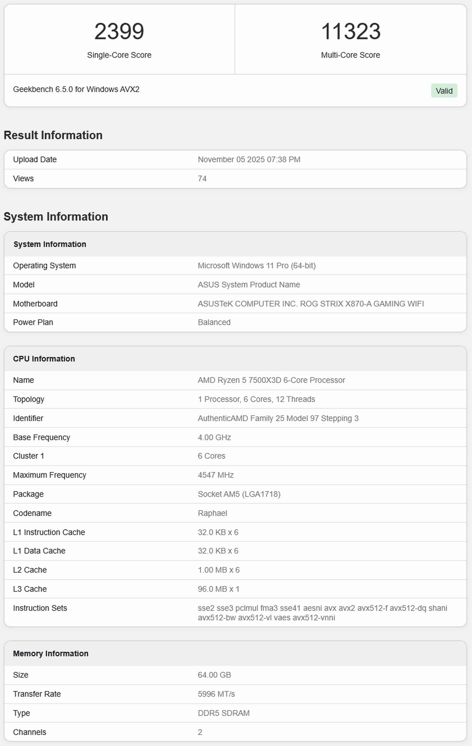472x746 pixels.
Task: Click the 4.00 GHz base frequency value
Action: coord(214,437)
